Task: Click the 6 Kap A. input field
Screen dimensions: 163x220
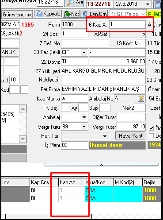Action: click(127, 24)
